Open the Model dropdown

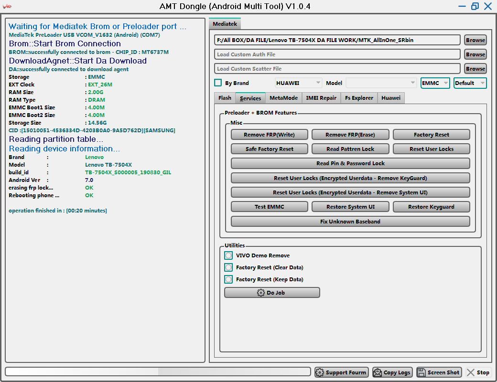coord(381,83)
